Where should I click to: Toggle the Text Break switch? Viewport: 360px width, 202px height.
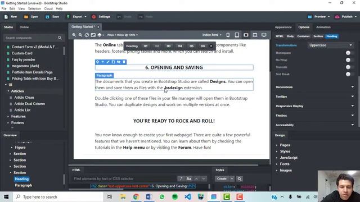click(349, 74)
